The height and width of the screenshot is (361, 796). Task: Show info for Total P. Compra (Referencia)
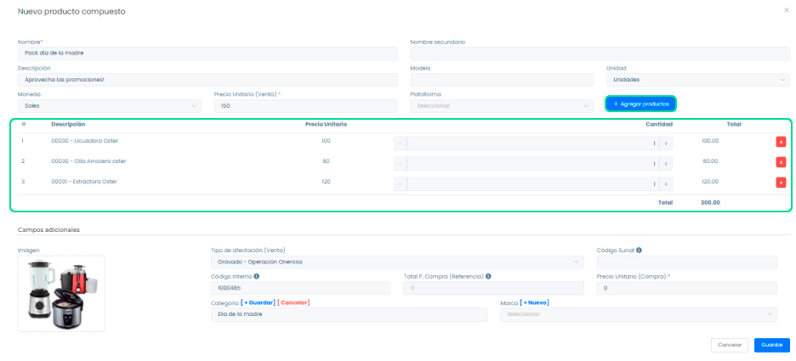coord(488,276)
